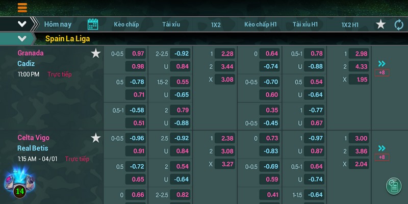Bet Real Betis first-half win at 3.86

pos(359,151)
